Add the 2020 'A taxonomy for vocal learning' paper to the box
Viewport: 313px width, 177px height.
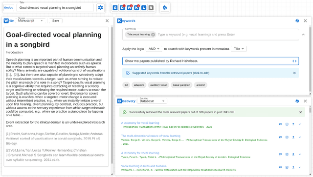point(287,124)
